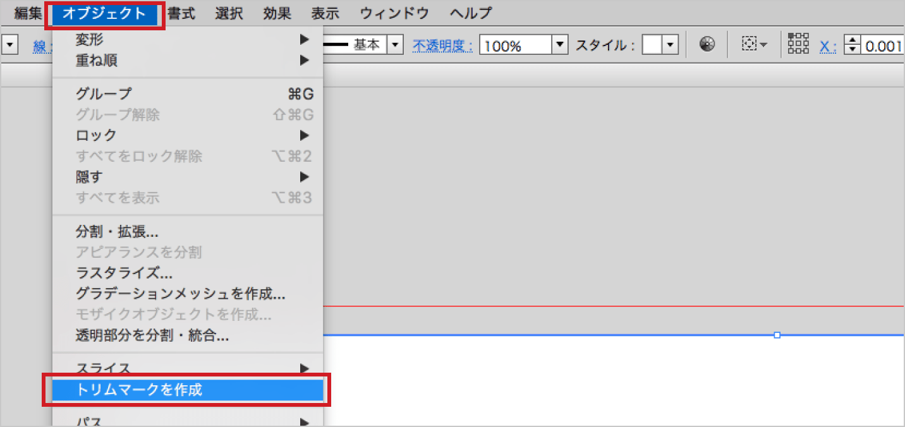Expand the スタイル graphic style dropdown
Image resolution: width=905 pixels, height=427 pixels.
671,45
